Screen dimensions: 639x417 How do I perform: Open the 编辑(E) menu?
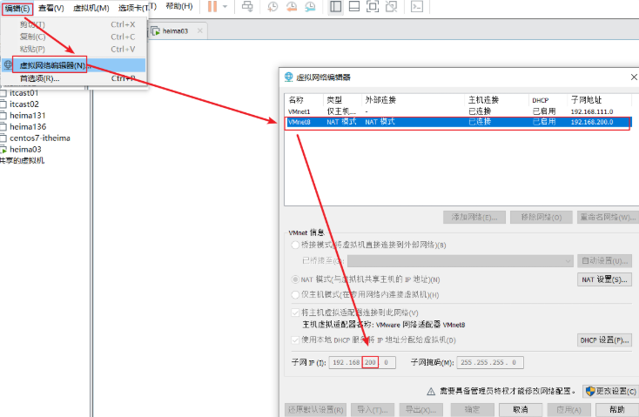coord(17,9)
